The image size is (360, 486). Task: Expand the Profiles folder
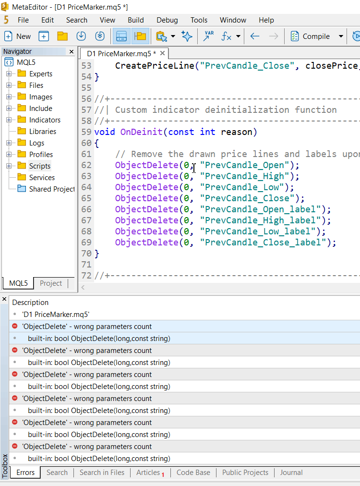tap(9, 154)
